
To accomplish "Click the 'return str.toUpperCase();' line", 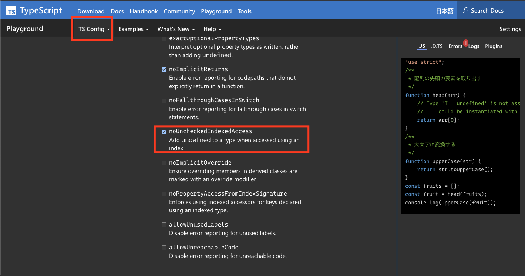I will (x=455, y=169).
